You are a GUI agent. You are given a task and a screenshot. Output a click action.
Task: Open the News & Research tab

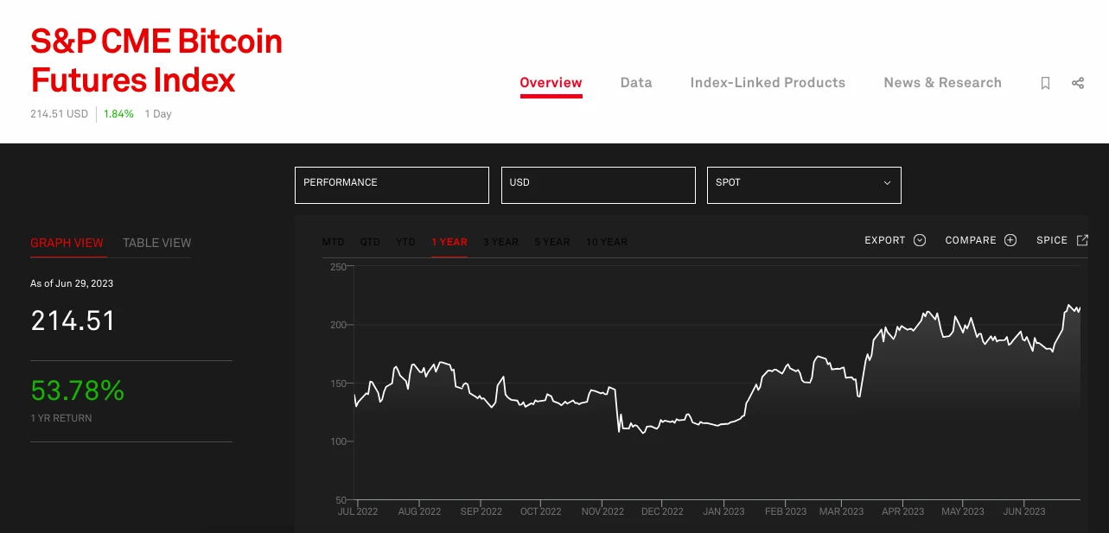tap(942, 83)
